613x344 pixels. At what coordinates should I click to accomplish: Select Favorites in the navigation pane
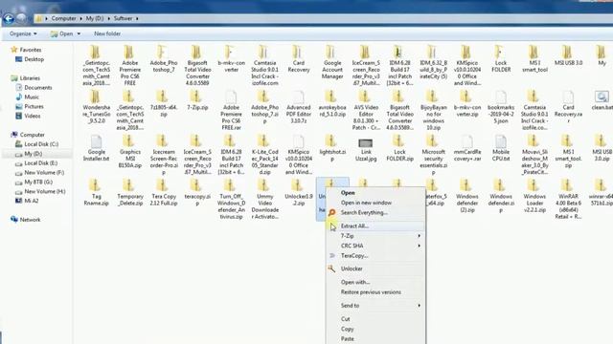pos(30,50)
